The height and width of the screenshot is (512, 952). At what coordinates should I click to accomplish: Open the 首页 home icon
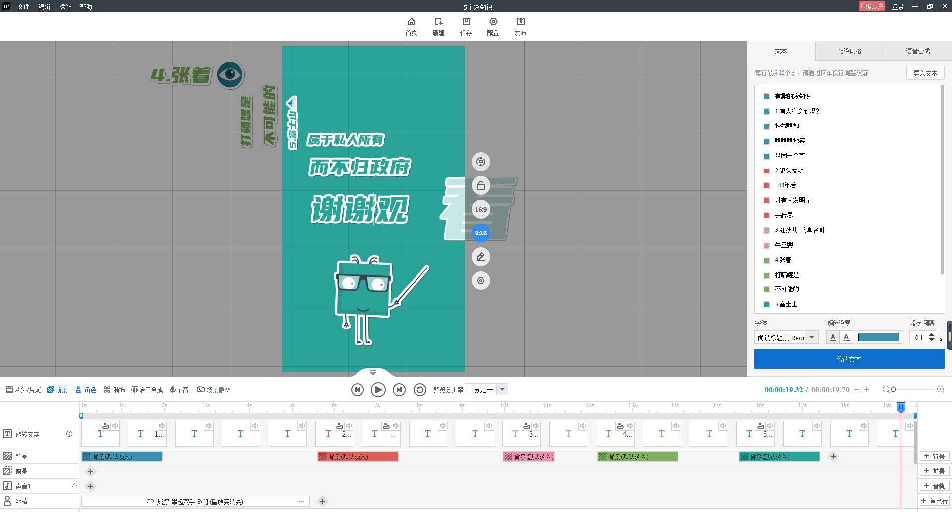pyautogui.click(x=411, y=27)
